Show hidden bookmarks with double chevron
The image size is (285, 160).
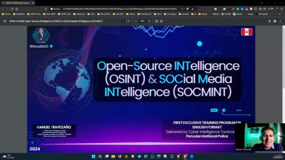(280, 14)
